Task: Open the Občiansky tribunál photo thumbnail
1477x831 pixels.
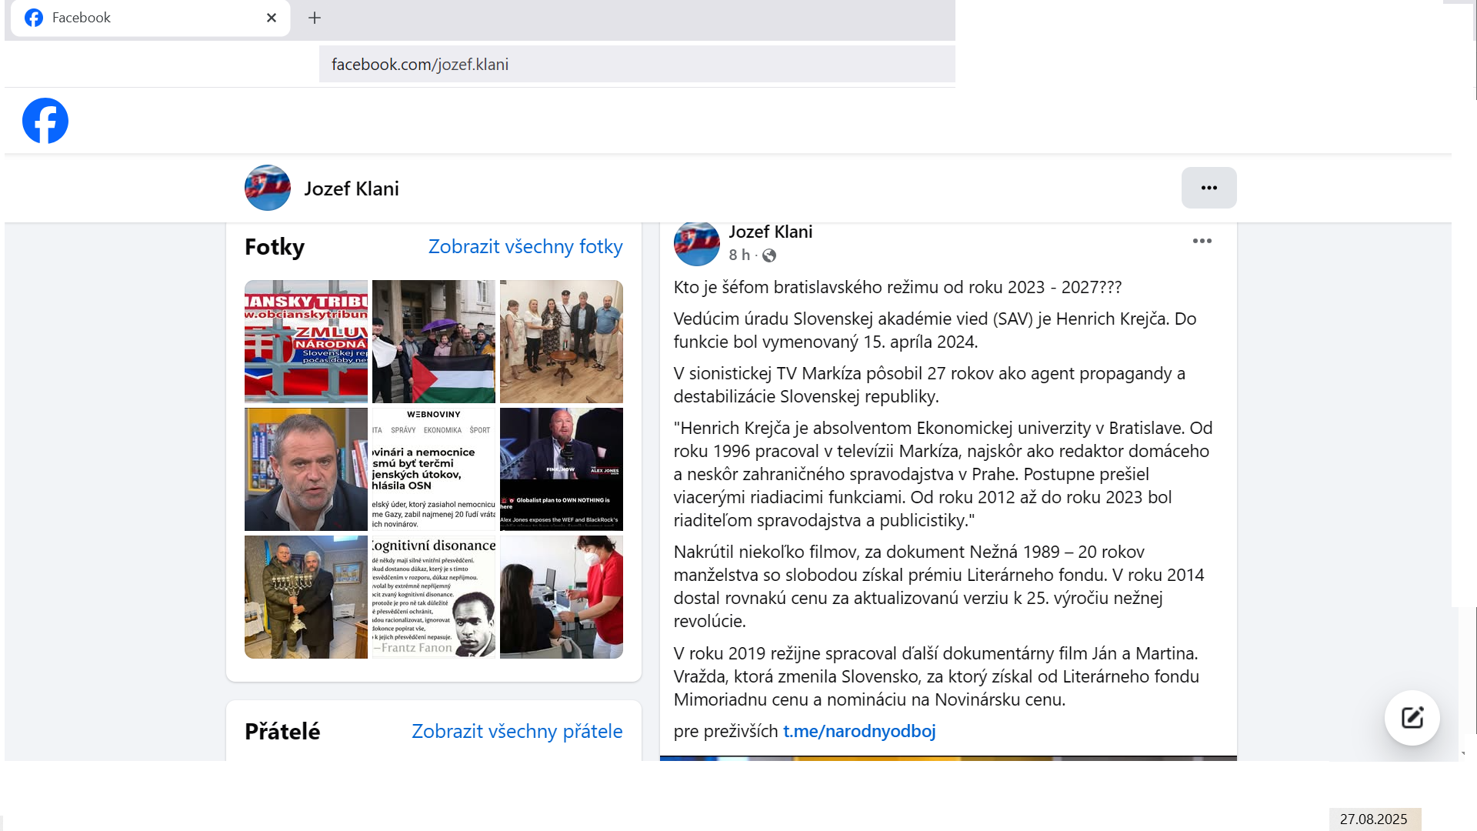Action: 306,342
